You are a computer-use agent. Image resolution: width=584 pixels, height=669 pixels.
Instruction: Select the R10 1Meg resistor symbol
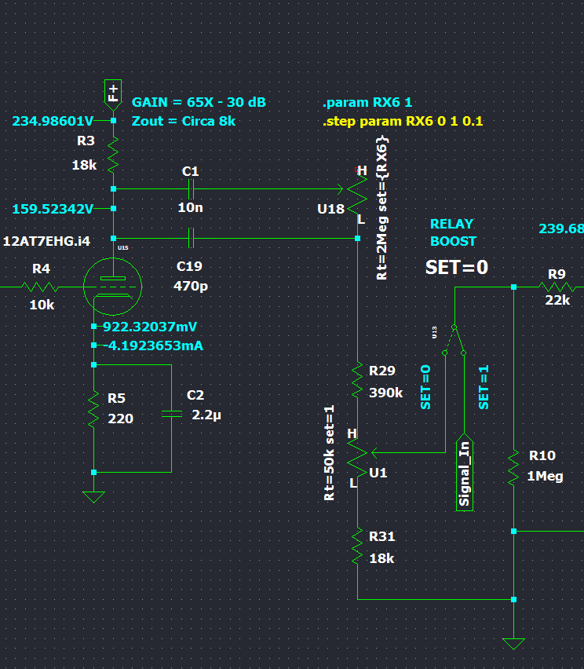(x=513, y=467)
